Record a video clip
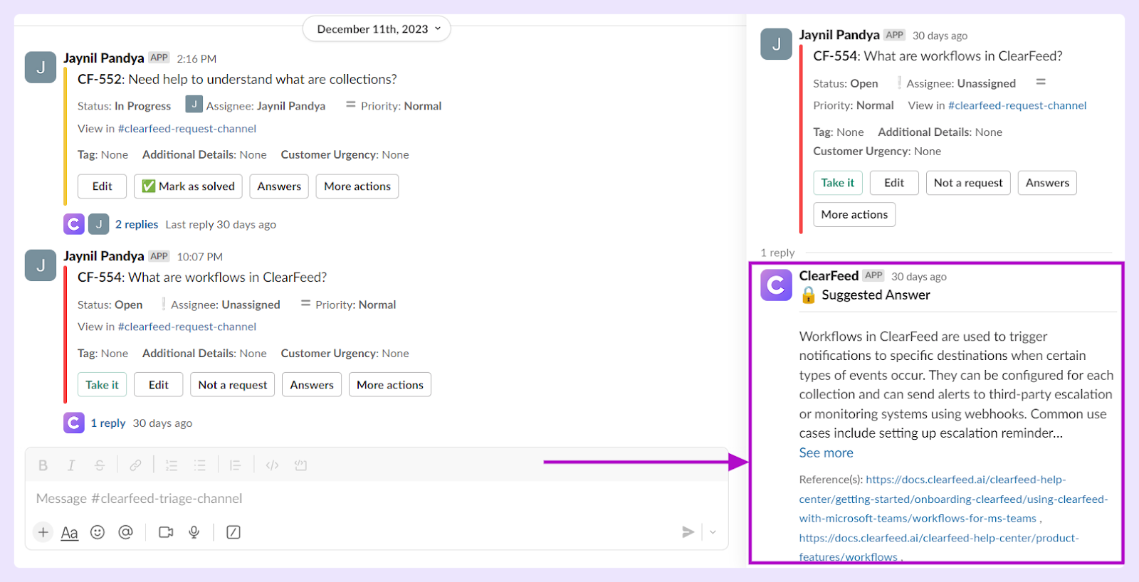1139x582 pixels. pyautogui.click(x=166, y=532)
